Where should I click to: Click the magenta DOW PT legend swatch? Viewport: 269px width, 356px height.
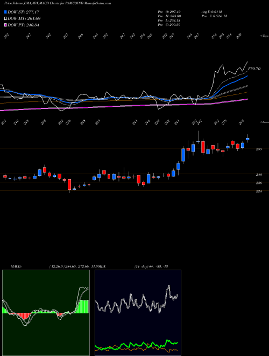(6, 25)
